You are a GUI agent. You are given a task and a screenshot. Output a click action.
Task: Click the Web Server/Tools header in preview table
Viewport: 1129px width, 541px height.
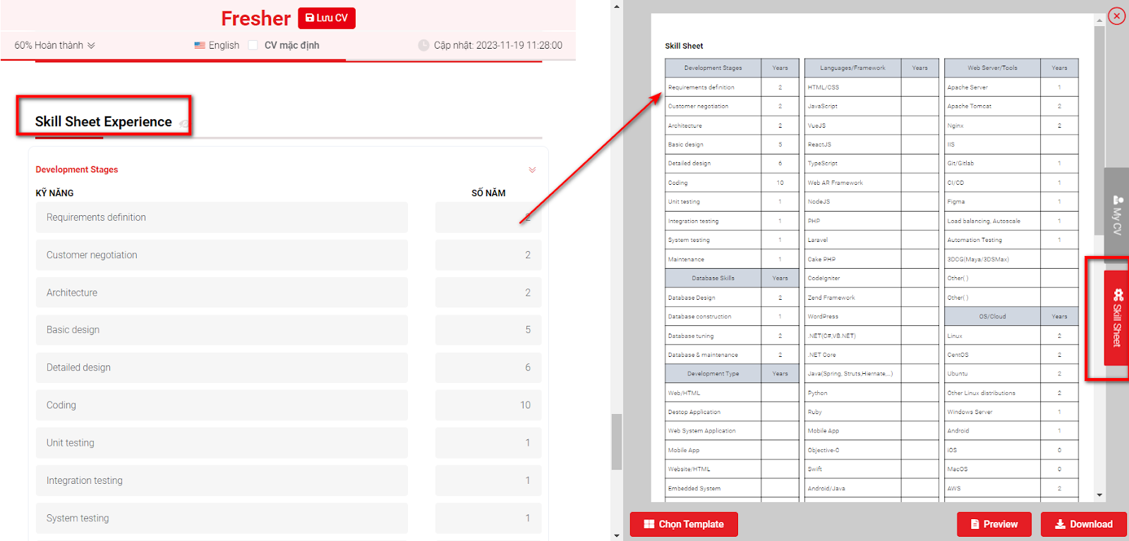(992, 68)
